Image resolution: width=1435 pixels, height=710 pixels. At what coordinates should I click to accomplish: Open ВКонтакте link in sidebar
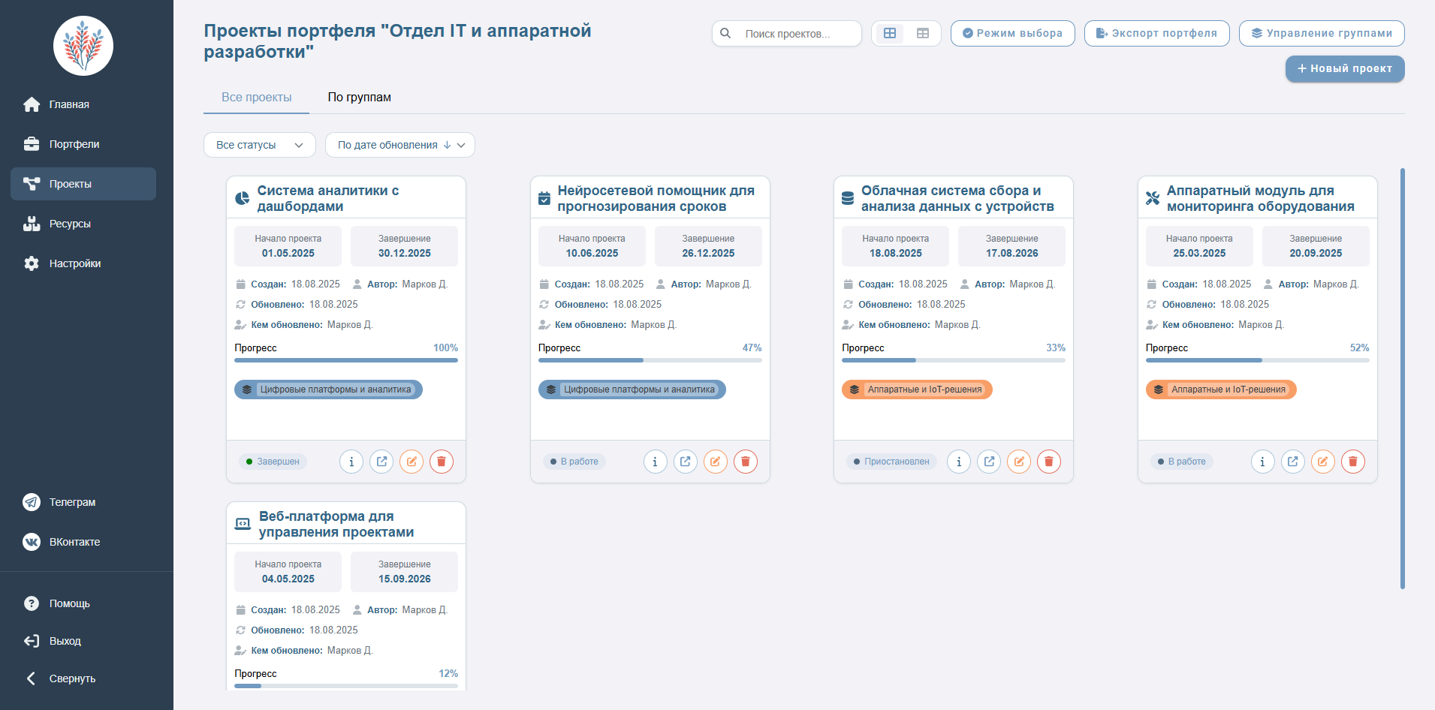coord(74,542)
